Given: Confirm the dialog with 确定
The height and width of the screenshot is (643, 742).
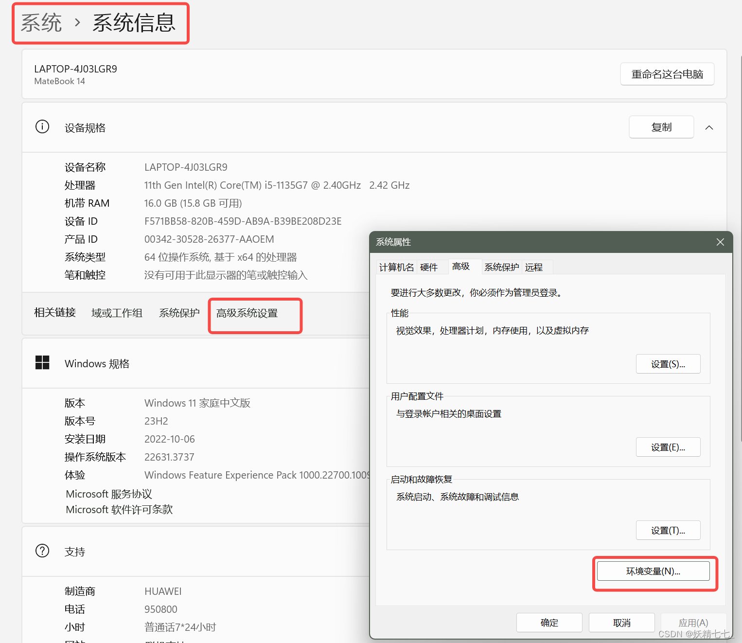Looking at the screenshot, I should pyautogui.click(x=549, y=623).
